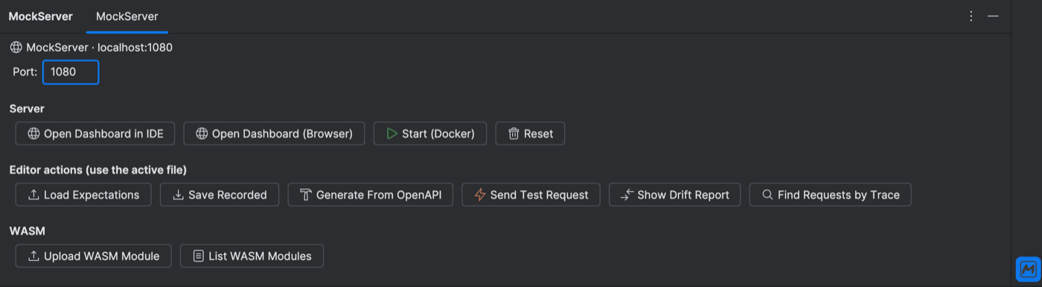Reset the MockServer
1042x287 pixels.
tap(530, 134)
